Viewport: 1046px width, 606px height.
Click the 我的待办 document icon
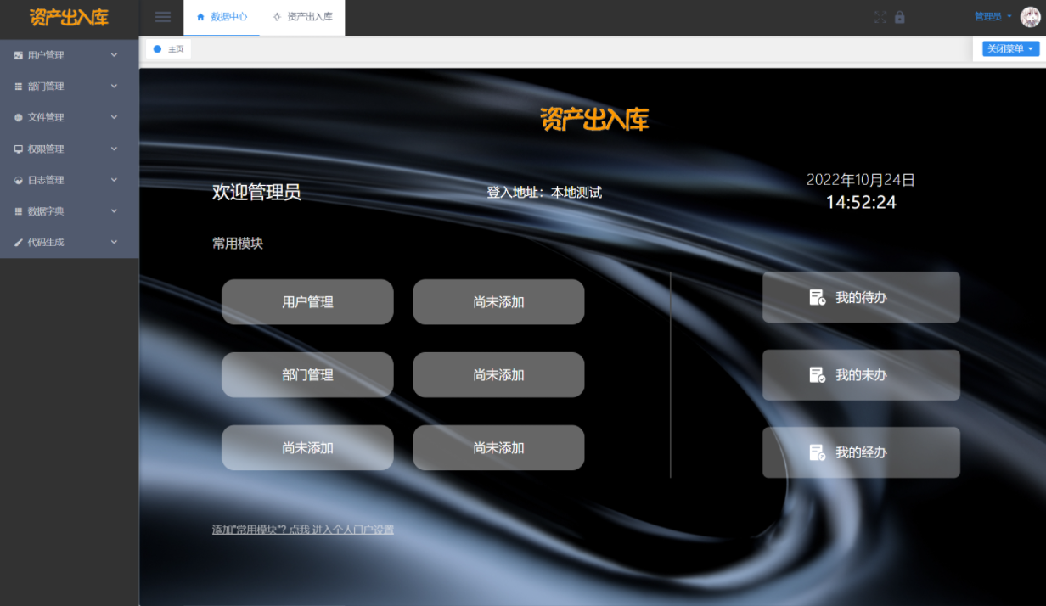(x=817, y=297)
